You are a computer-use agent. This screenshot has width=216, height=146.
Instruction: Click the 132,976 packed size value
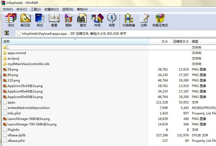[x=183, y=135]
